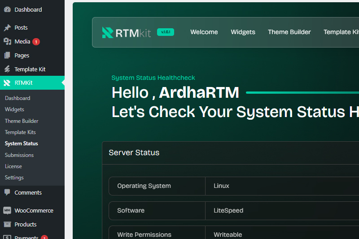Screen dimensions: 359x239
Task: Click the Comments speech bubble icon
Action: (x=7, y=192)
